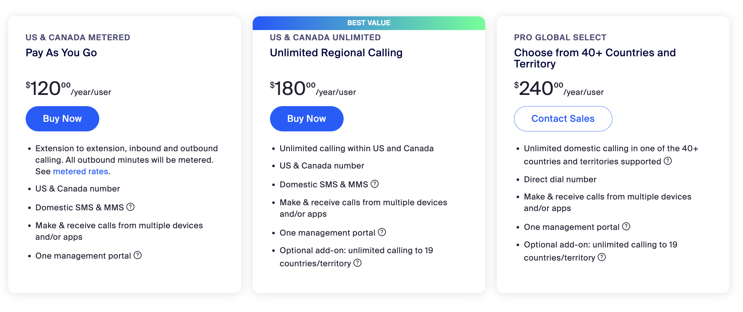Click help icon beside Domestic SMS & MMS in Metered plan

(130, 207)
